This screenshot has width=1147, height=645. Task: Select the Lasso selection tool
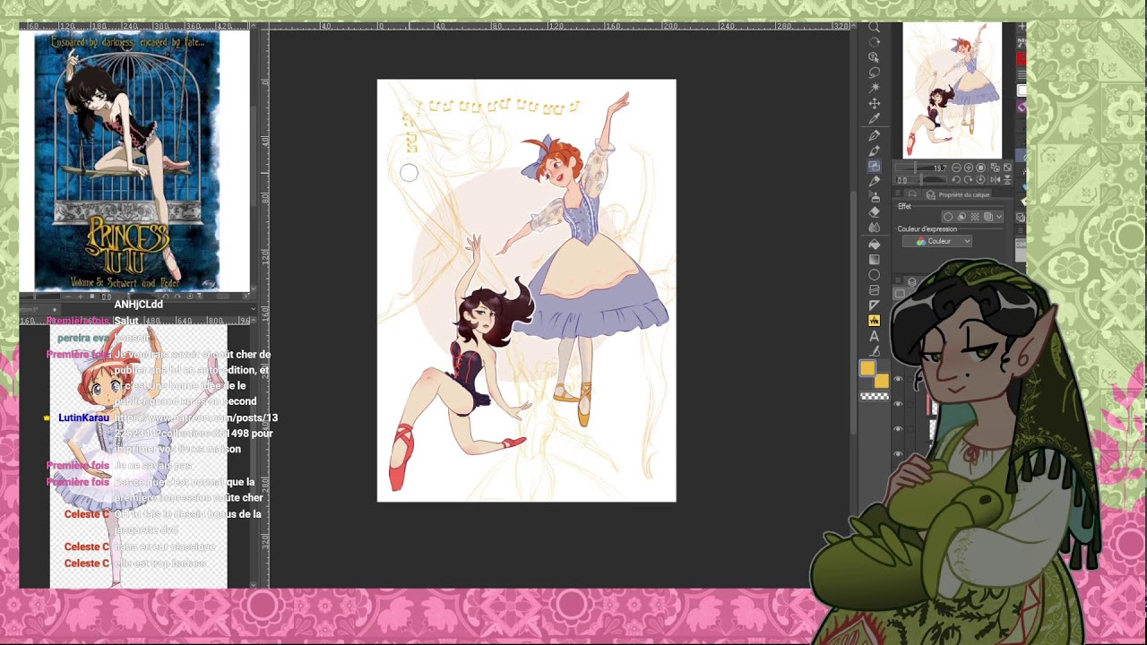click(x=875, y=73)
